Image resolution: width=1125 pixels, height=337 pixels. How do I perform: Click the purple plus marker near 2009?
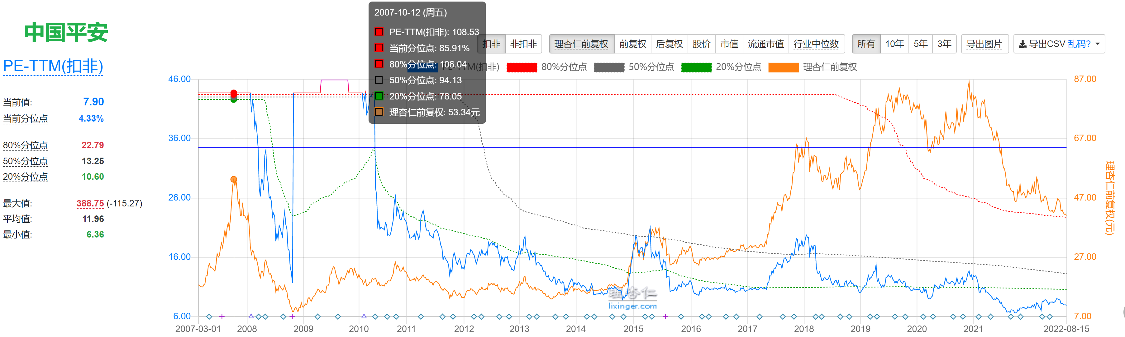point(292,316)
